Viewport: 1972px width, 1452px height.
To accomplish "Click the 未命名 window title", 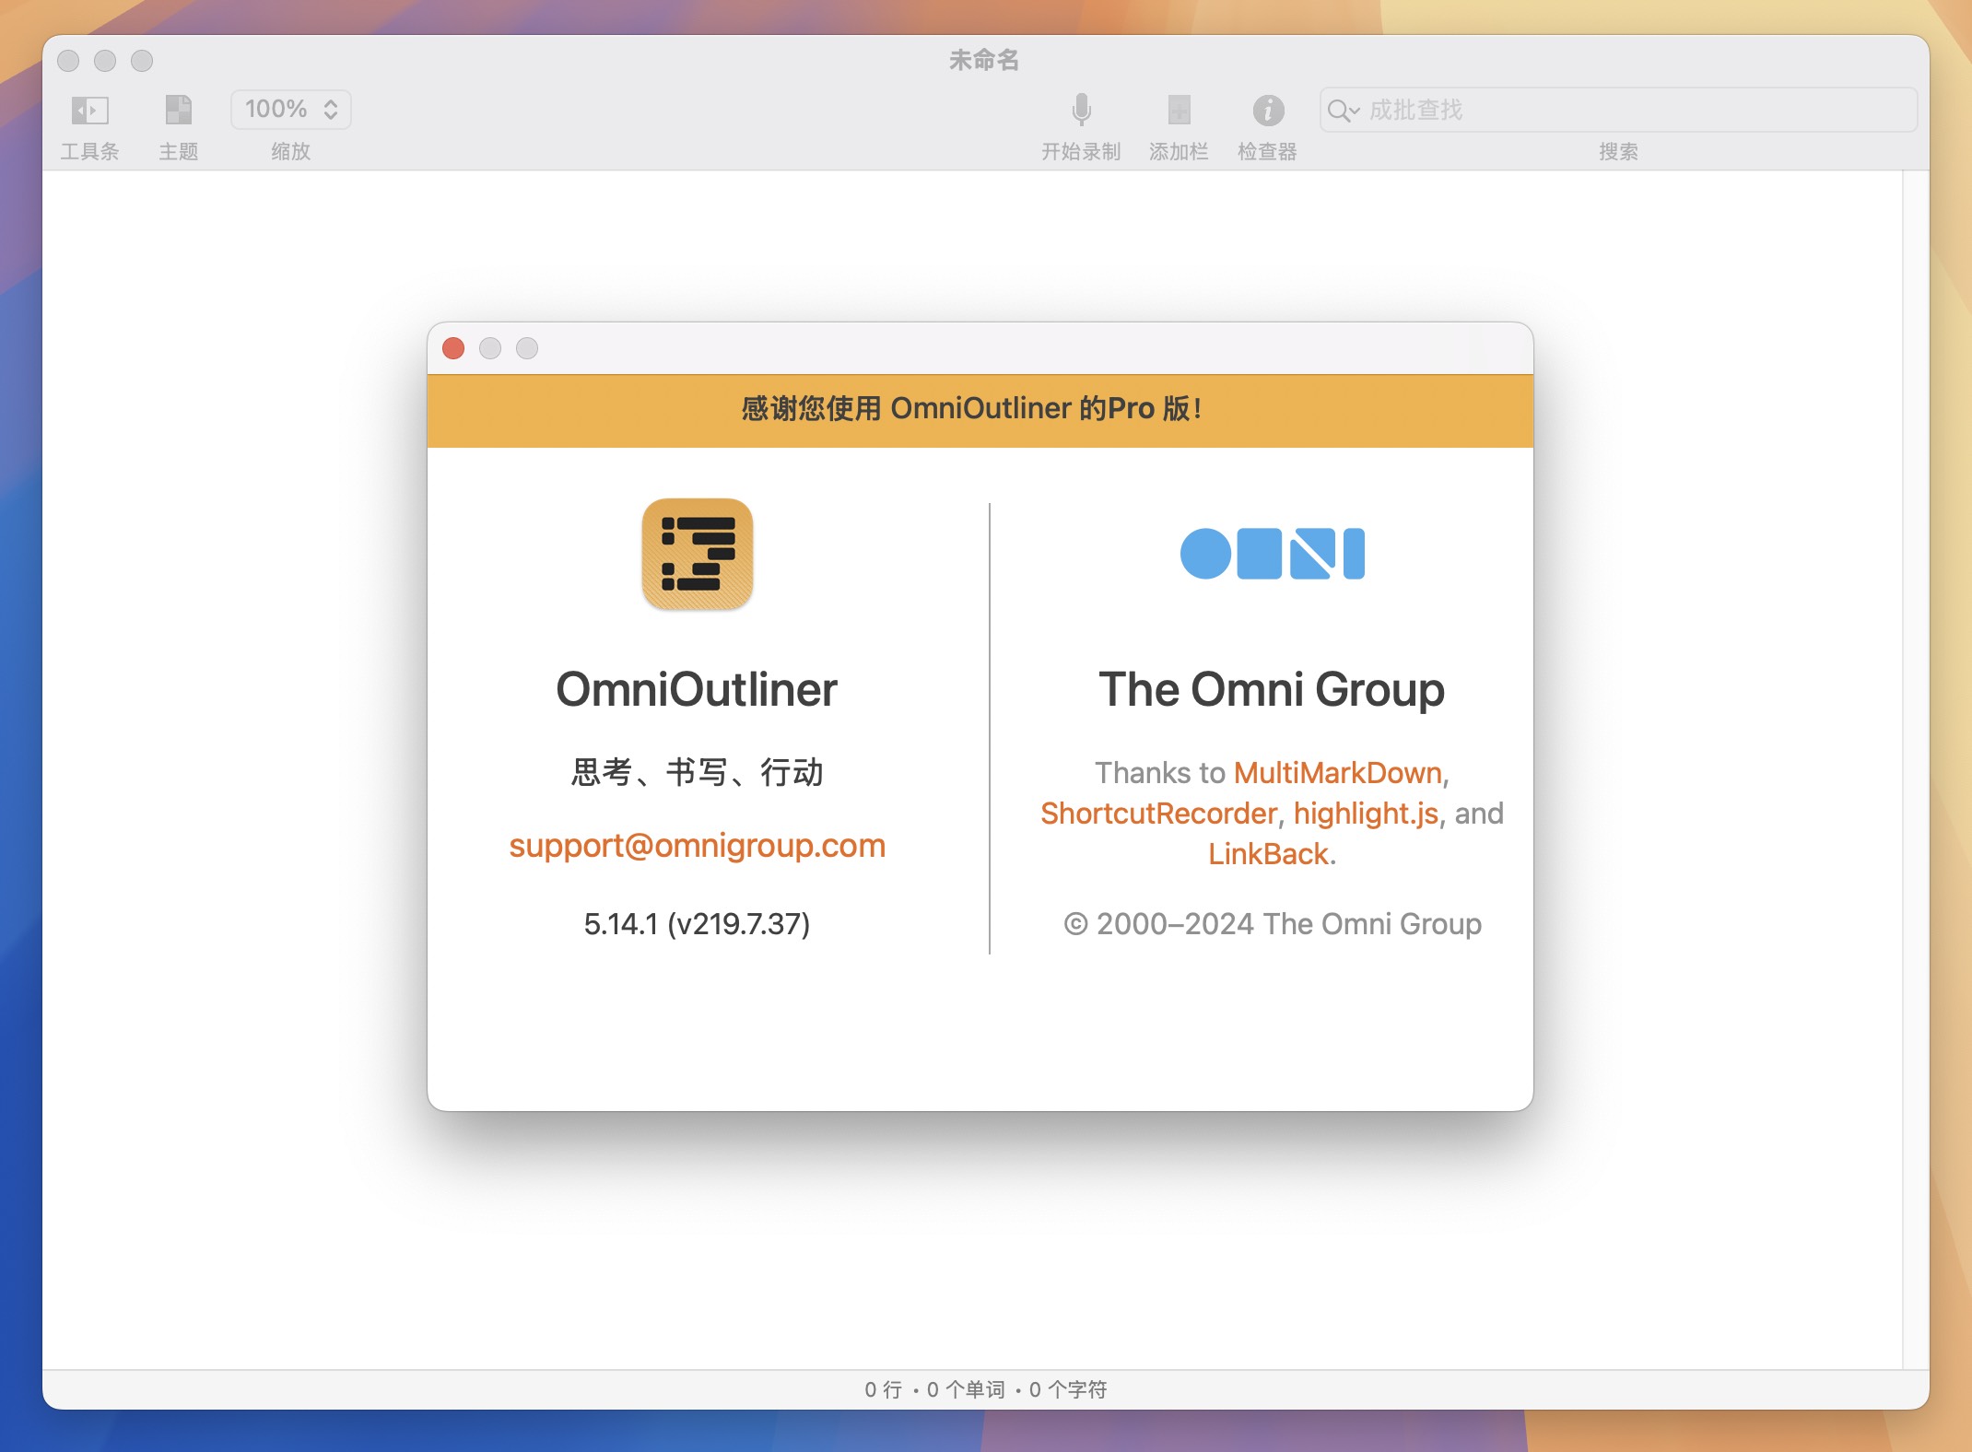I will point(984,60).
